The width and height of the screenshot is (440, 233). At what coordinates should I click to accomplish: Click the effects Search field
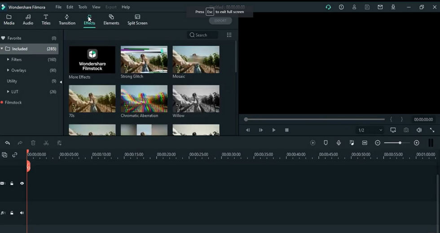pyautogui.click(x=202, y=35)
